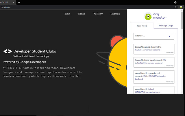The height and width of the screenshot is (116, 185).
Task: Go to the Home nav link
Action: 67,14
